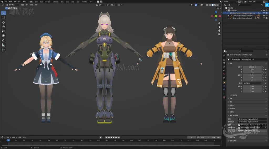Uncheck the Collection exclude checkbox in outliner
This screenshot has height=149, width=269.
click(x=261, y=11)
